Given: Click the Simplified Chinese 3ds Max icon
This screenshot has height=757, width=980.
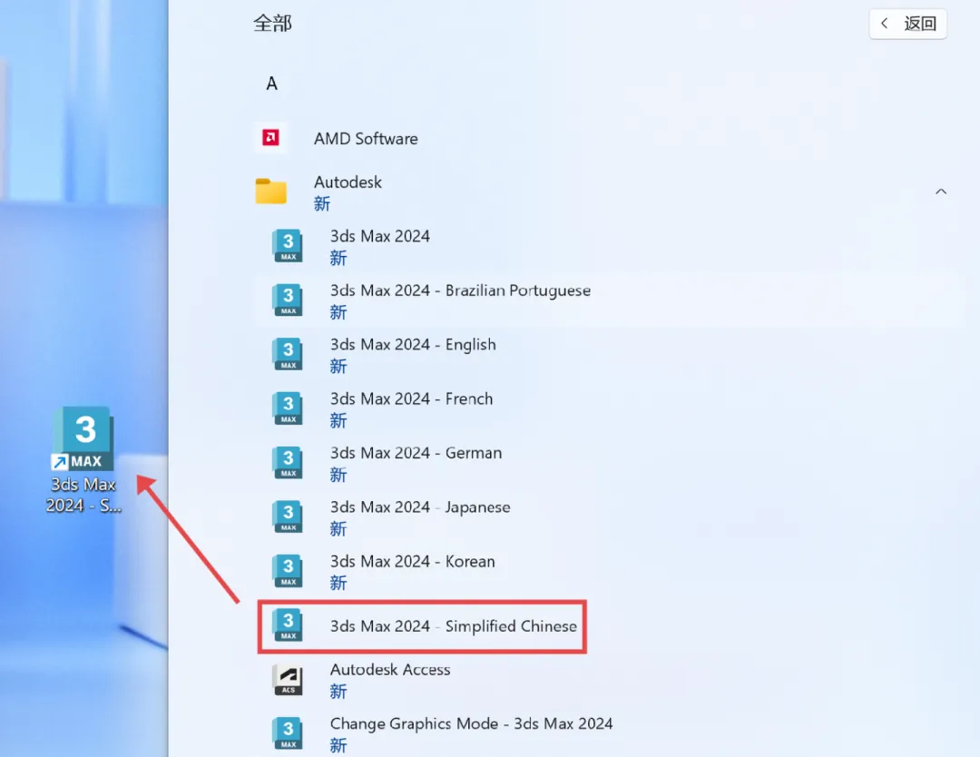Looking at the screenshot, I should point(288,625).
